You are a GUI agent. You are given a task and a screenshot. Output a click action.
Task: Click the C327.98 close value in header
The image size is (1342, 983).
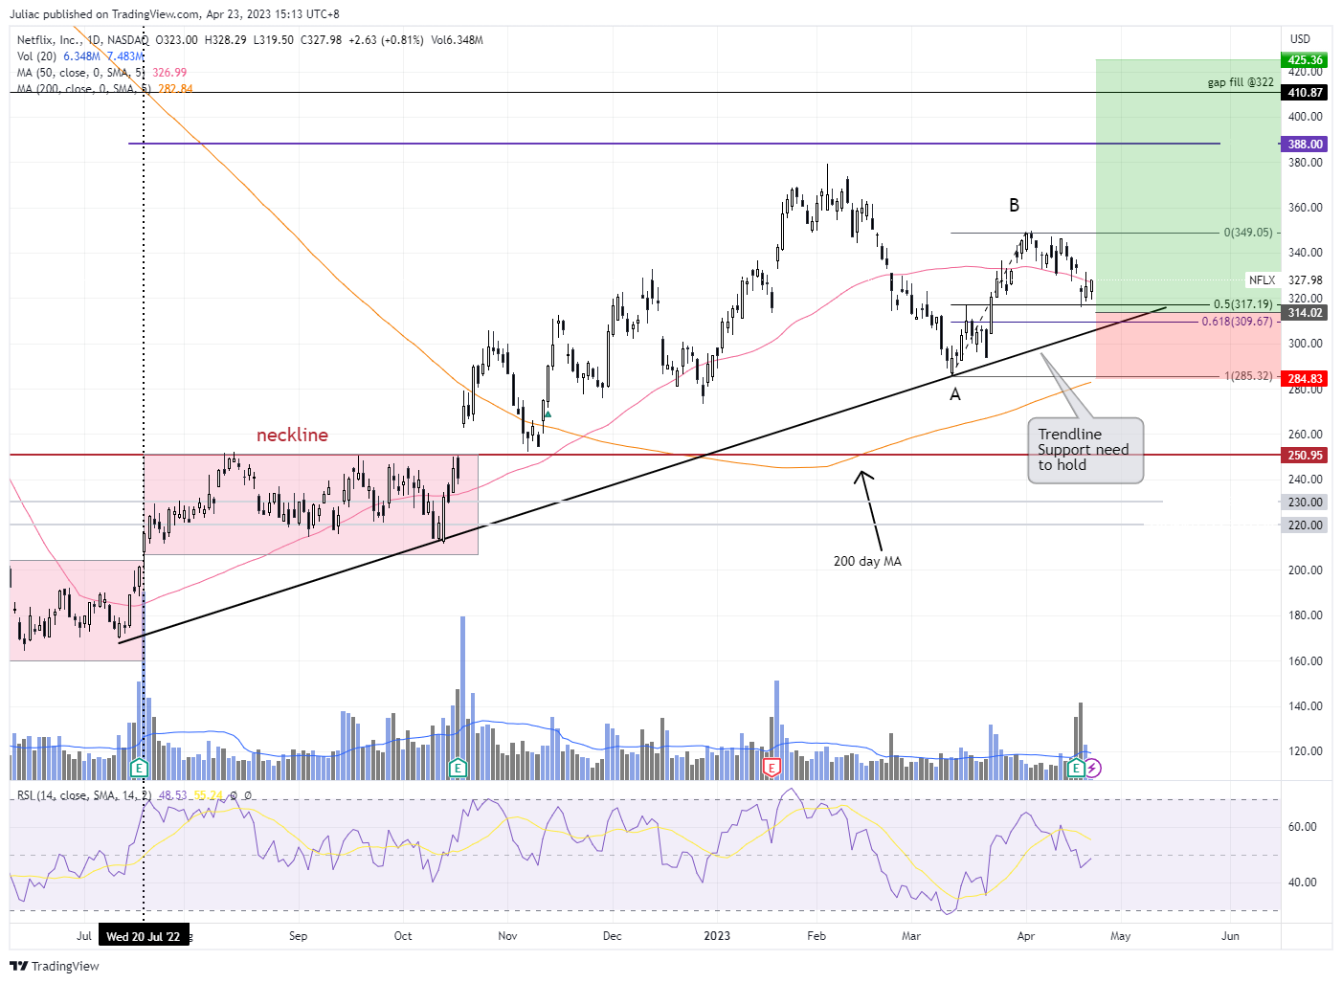(322, 40)
